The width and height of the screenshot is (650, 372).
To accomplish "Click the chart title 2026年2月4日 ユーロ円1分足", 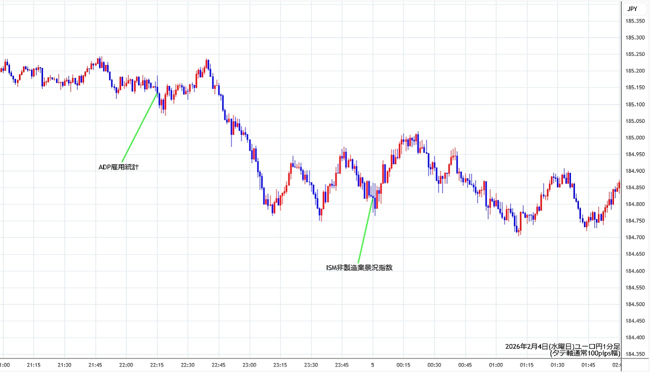I will (562, 346).
